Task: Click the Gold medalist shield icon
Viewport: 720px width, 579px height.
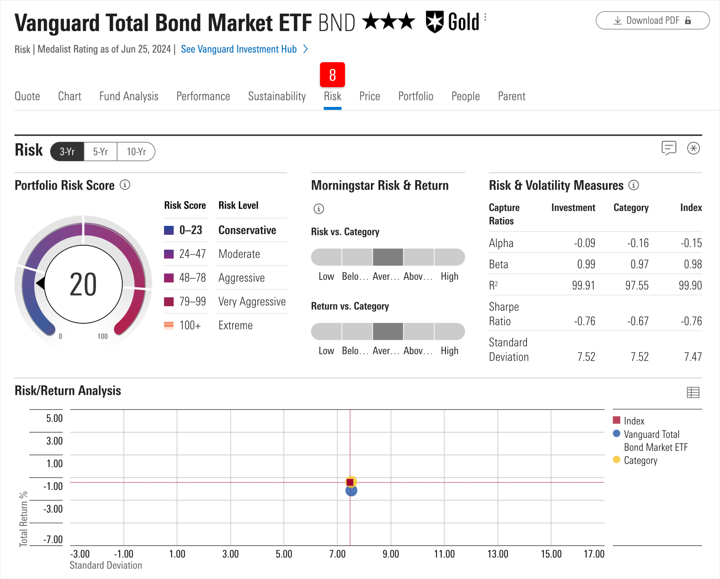Action: pyautogui.click(x=434, y=22)
